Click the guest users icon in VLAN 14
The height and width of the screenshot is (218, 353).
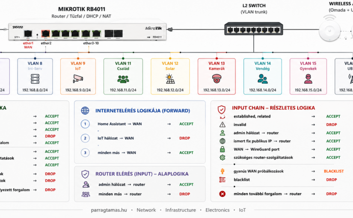pyautogui.click(x=262, y=79)
